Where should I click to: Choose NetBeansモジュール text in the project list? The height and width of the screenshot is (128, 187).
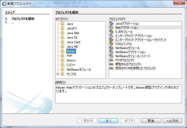[127, 48]
